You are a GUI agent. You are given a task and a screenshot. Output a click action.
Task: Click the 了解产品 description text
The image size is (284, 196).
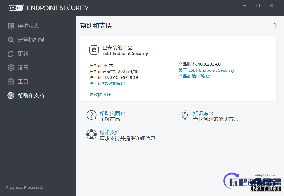pos(110,119)
